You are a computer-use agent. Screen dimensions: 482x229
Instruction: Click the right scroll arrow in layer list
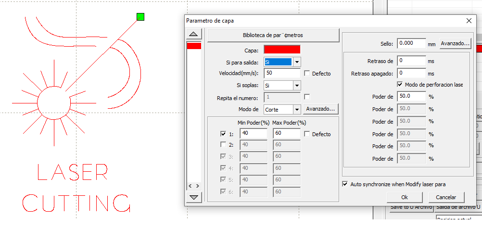(197, 186)
